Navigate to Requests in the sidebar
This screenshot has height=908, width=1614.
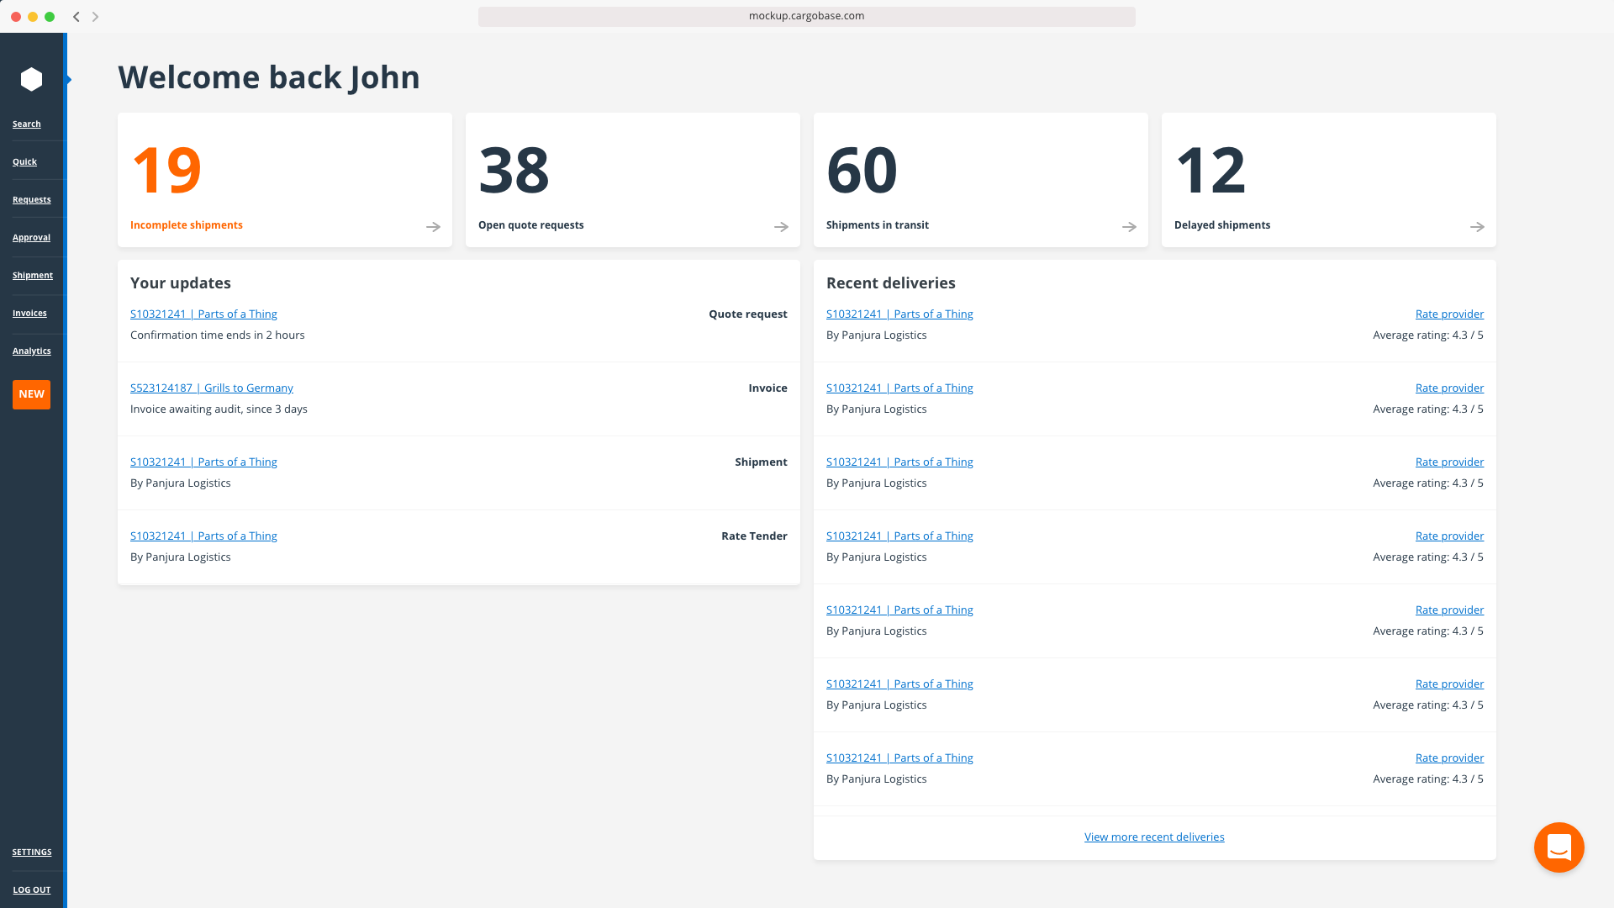pos(31,199)
